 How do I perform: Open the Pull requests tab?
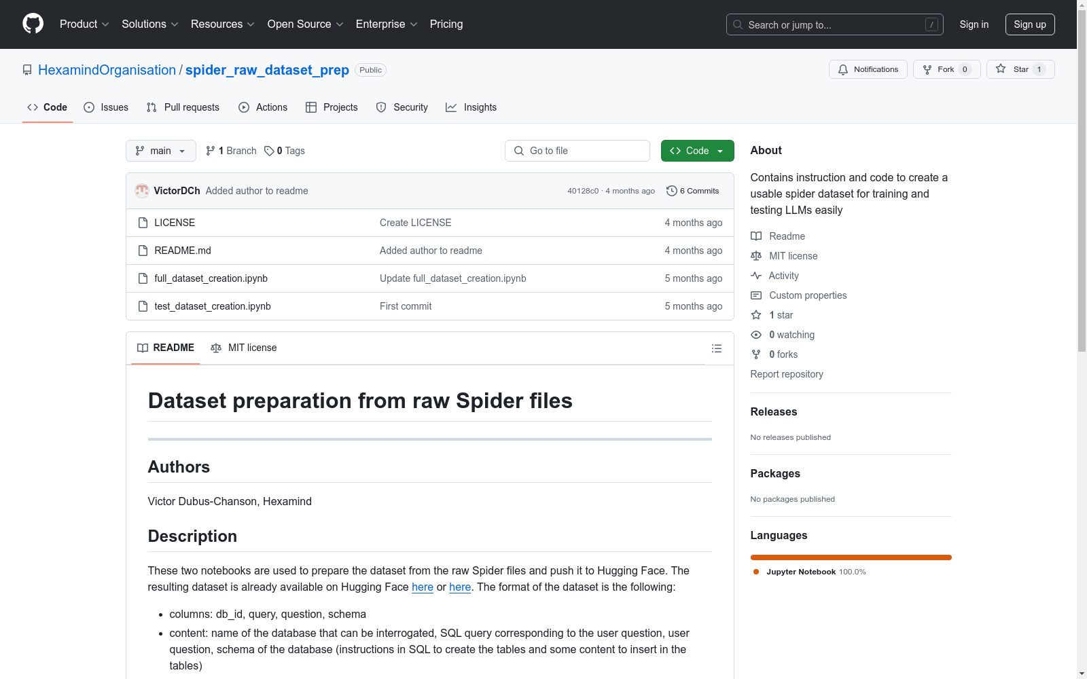coord(183,107)
